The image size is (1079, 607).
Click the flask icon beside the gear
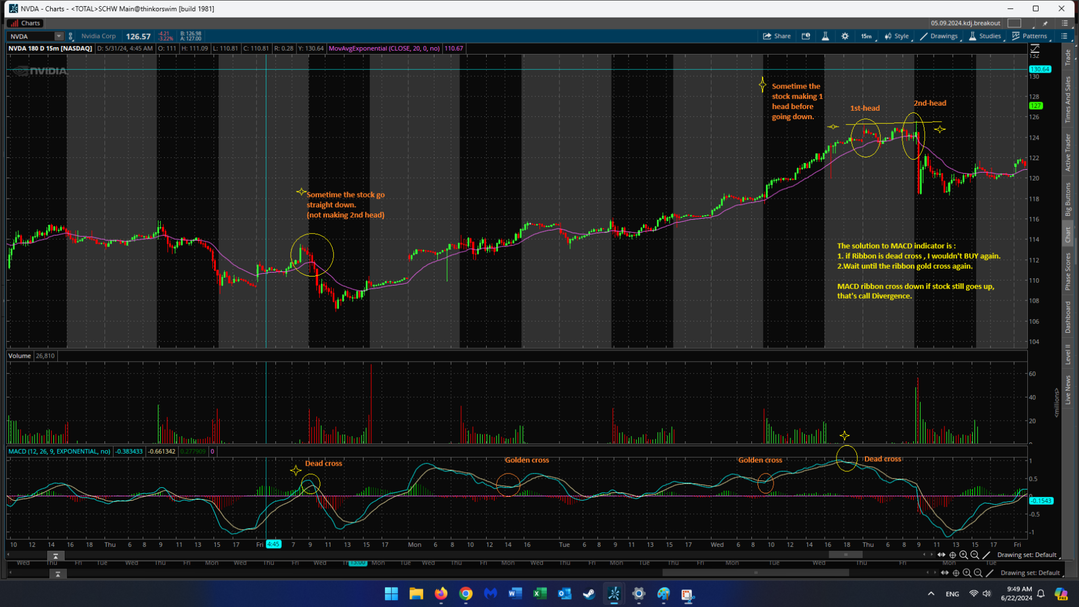pyautogui.click(x=825, y=36)
